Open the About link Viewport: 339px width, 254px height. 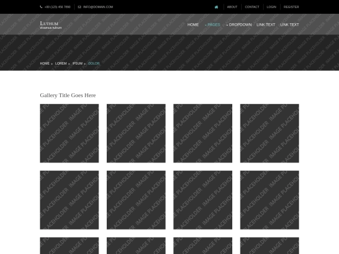tap(232, 7)
